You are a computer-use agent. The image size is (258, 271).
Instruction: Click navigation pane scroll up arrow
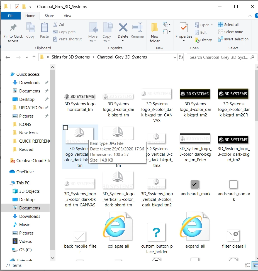pos(53,67)
